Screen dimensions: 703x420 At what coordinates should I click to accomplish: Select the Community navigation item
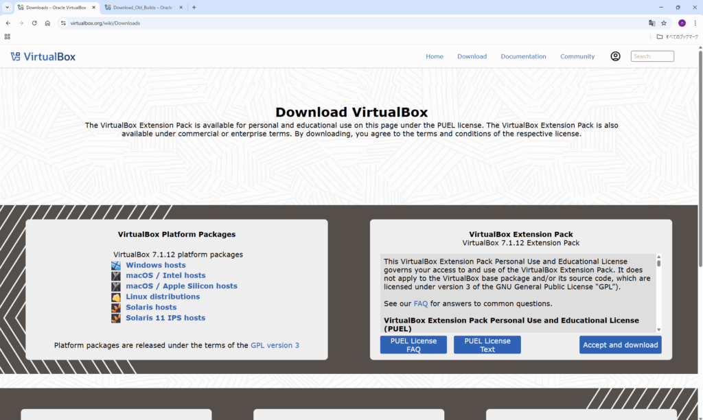click(577, 56)
